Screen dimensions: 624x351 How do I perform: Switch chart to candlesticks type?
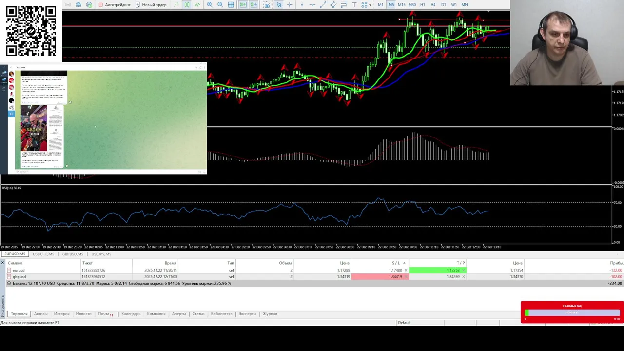pos(187,4)
